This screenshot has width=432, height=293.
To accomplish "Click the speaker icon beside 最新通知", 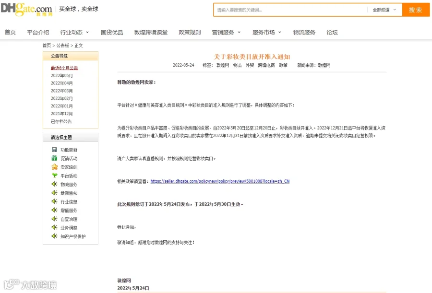I will pos(54,193).
